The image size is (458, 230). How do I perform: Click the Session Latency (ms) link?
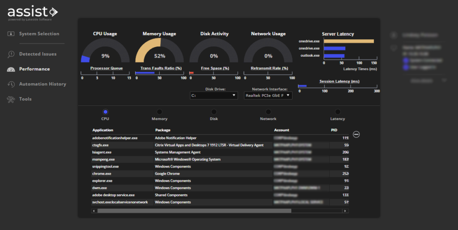pyautogui.click(x=339, y=81)
